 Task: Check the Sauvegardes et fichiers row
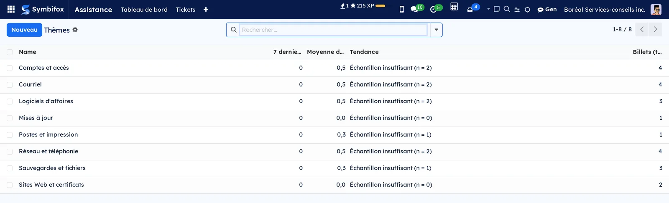[10, 168]
